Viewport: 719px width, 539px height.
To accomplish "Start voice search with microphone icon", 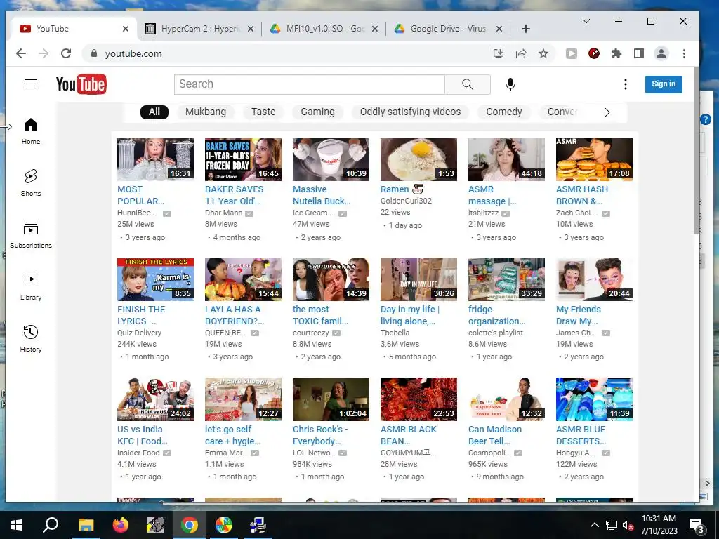I will click(510, 84).
